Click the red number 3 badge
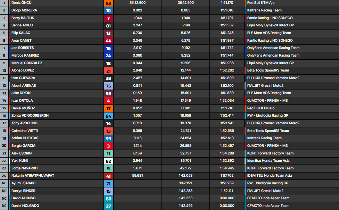 click(x=108, y=146)
